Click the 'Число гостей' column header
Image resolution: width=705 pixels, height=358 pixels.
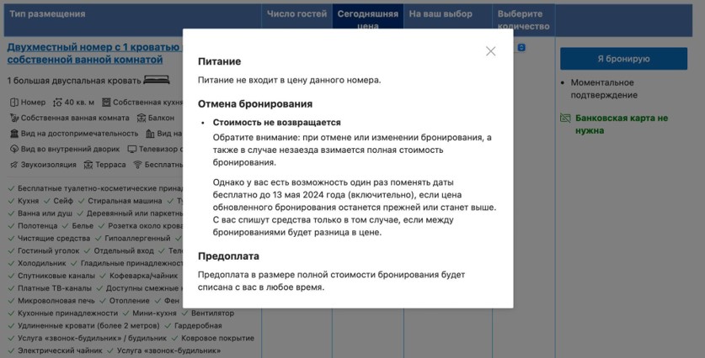click(x=296, y=14)
